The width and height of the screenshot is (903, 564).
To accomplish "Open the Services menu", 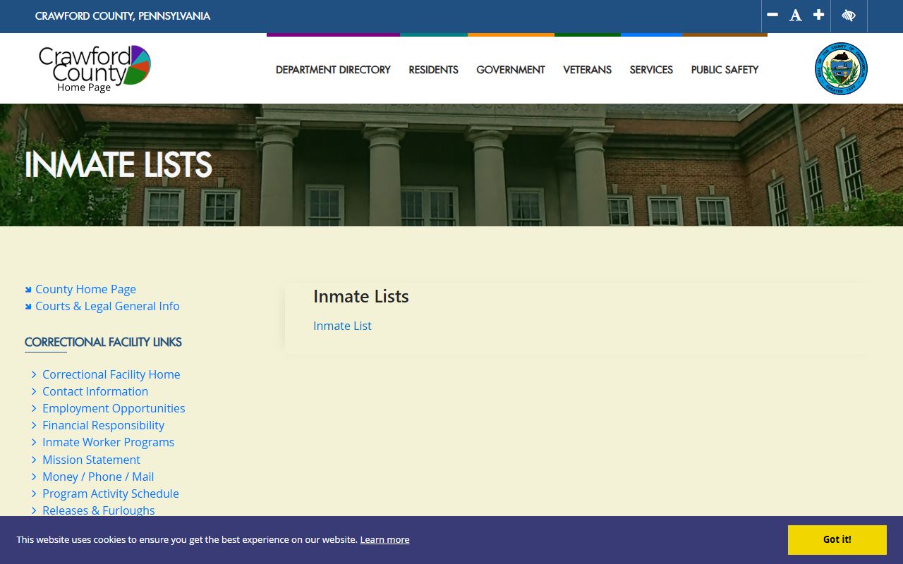I will pyautogui.click(x=651, y=70).
